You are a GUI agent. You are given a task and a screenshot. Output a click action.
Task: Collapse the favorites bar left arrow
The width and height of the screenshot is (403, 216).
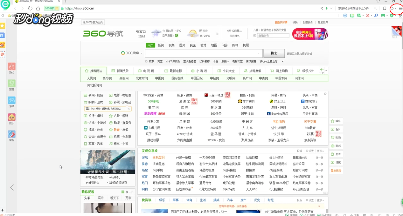click(3, 15)
